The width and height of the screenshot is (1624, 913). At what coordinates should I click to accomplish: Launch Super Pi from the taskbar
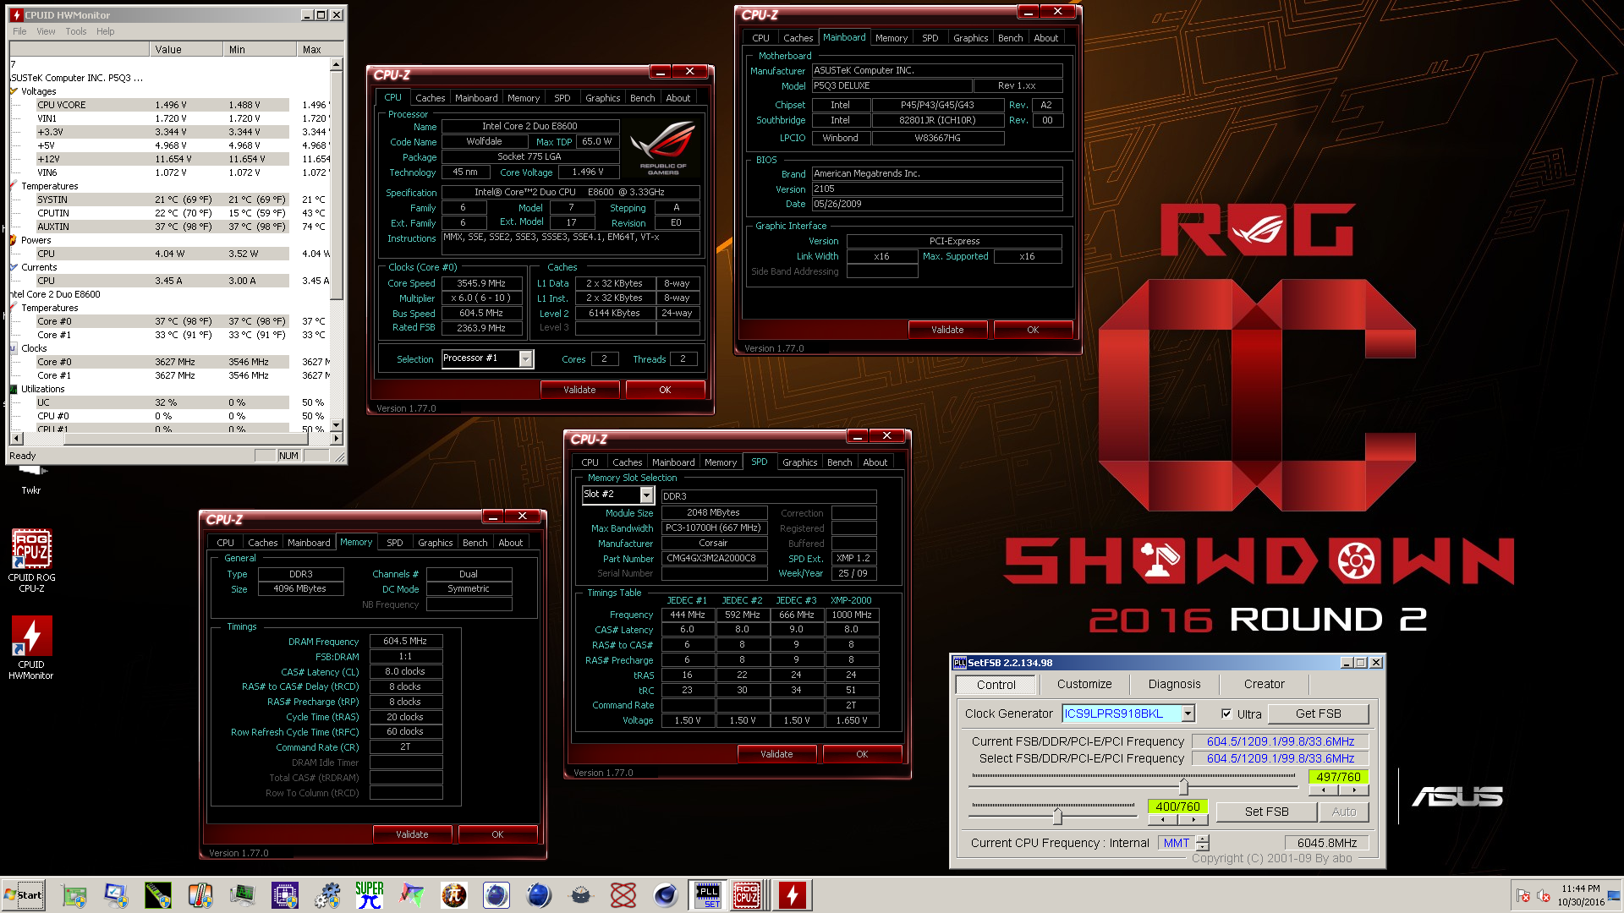click(370, 895)
